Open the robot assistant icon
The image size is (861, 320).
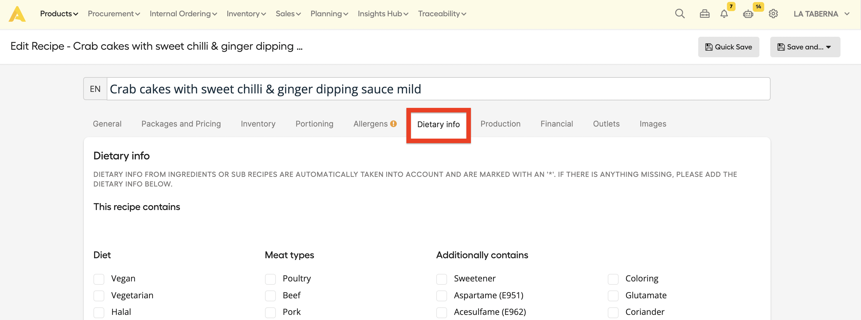click(x=748, y=14)
